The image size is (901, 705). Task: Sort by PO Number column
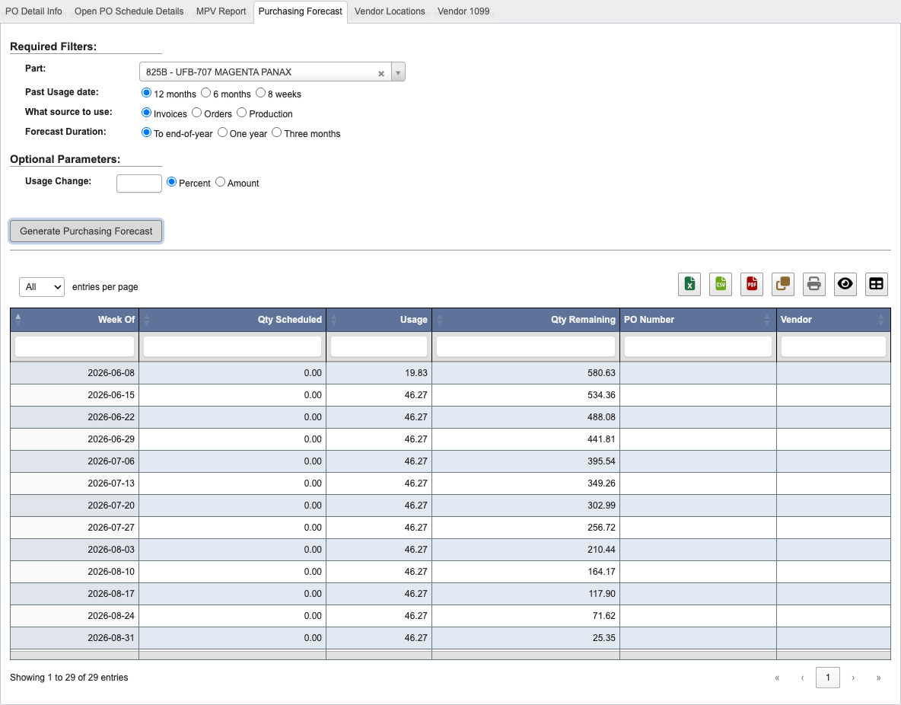pos(698,320)
